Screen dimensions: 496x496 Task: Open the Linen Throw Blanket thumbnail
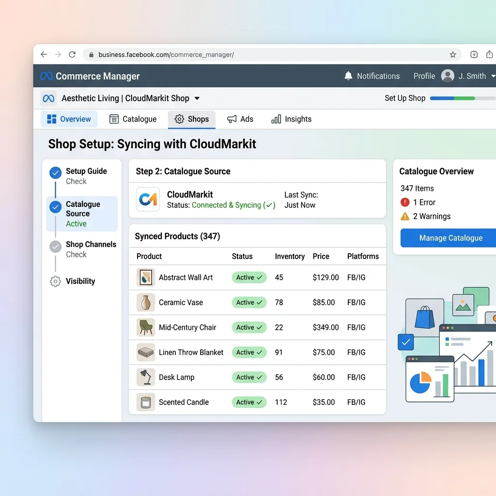coord(146,353)
